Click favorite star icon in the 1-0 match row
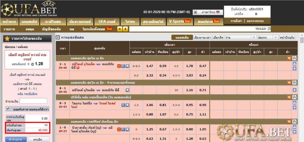The image size is (304, 142). (127, 130)
